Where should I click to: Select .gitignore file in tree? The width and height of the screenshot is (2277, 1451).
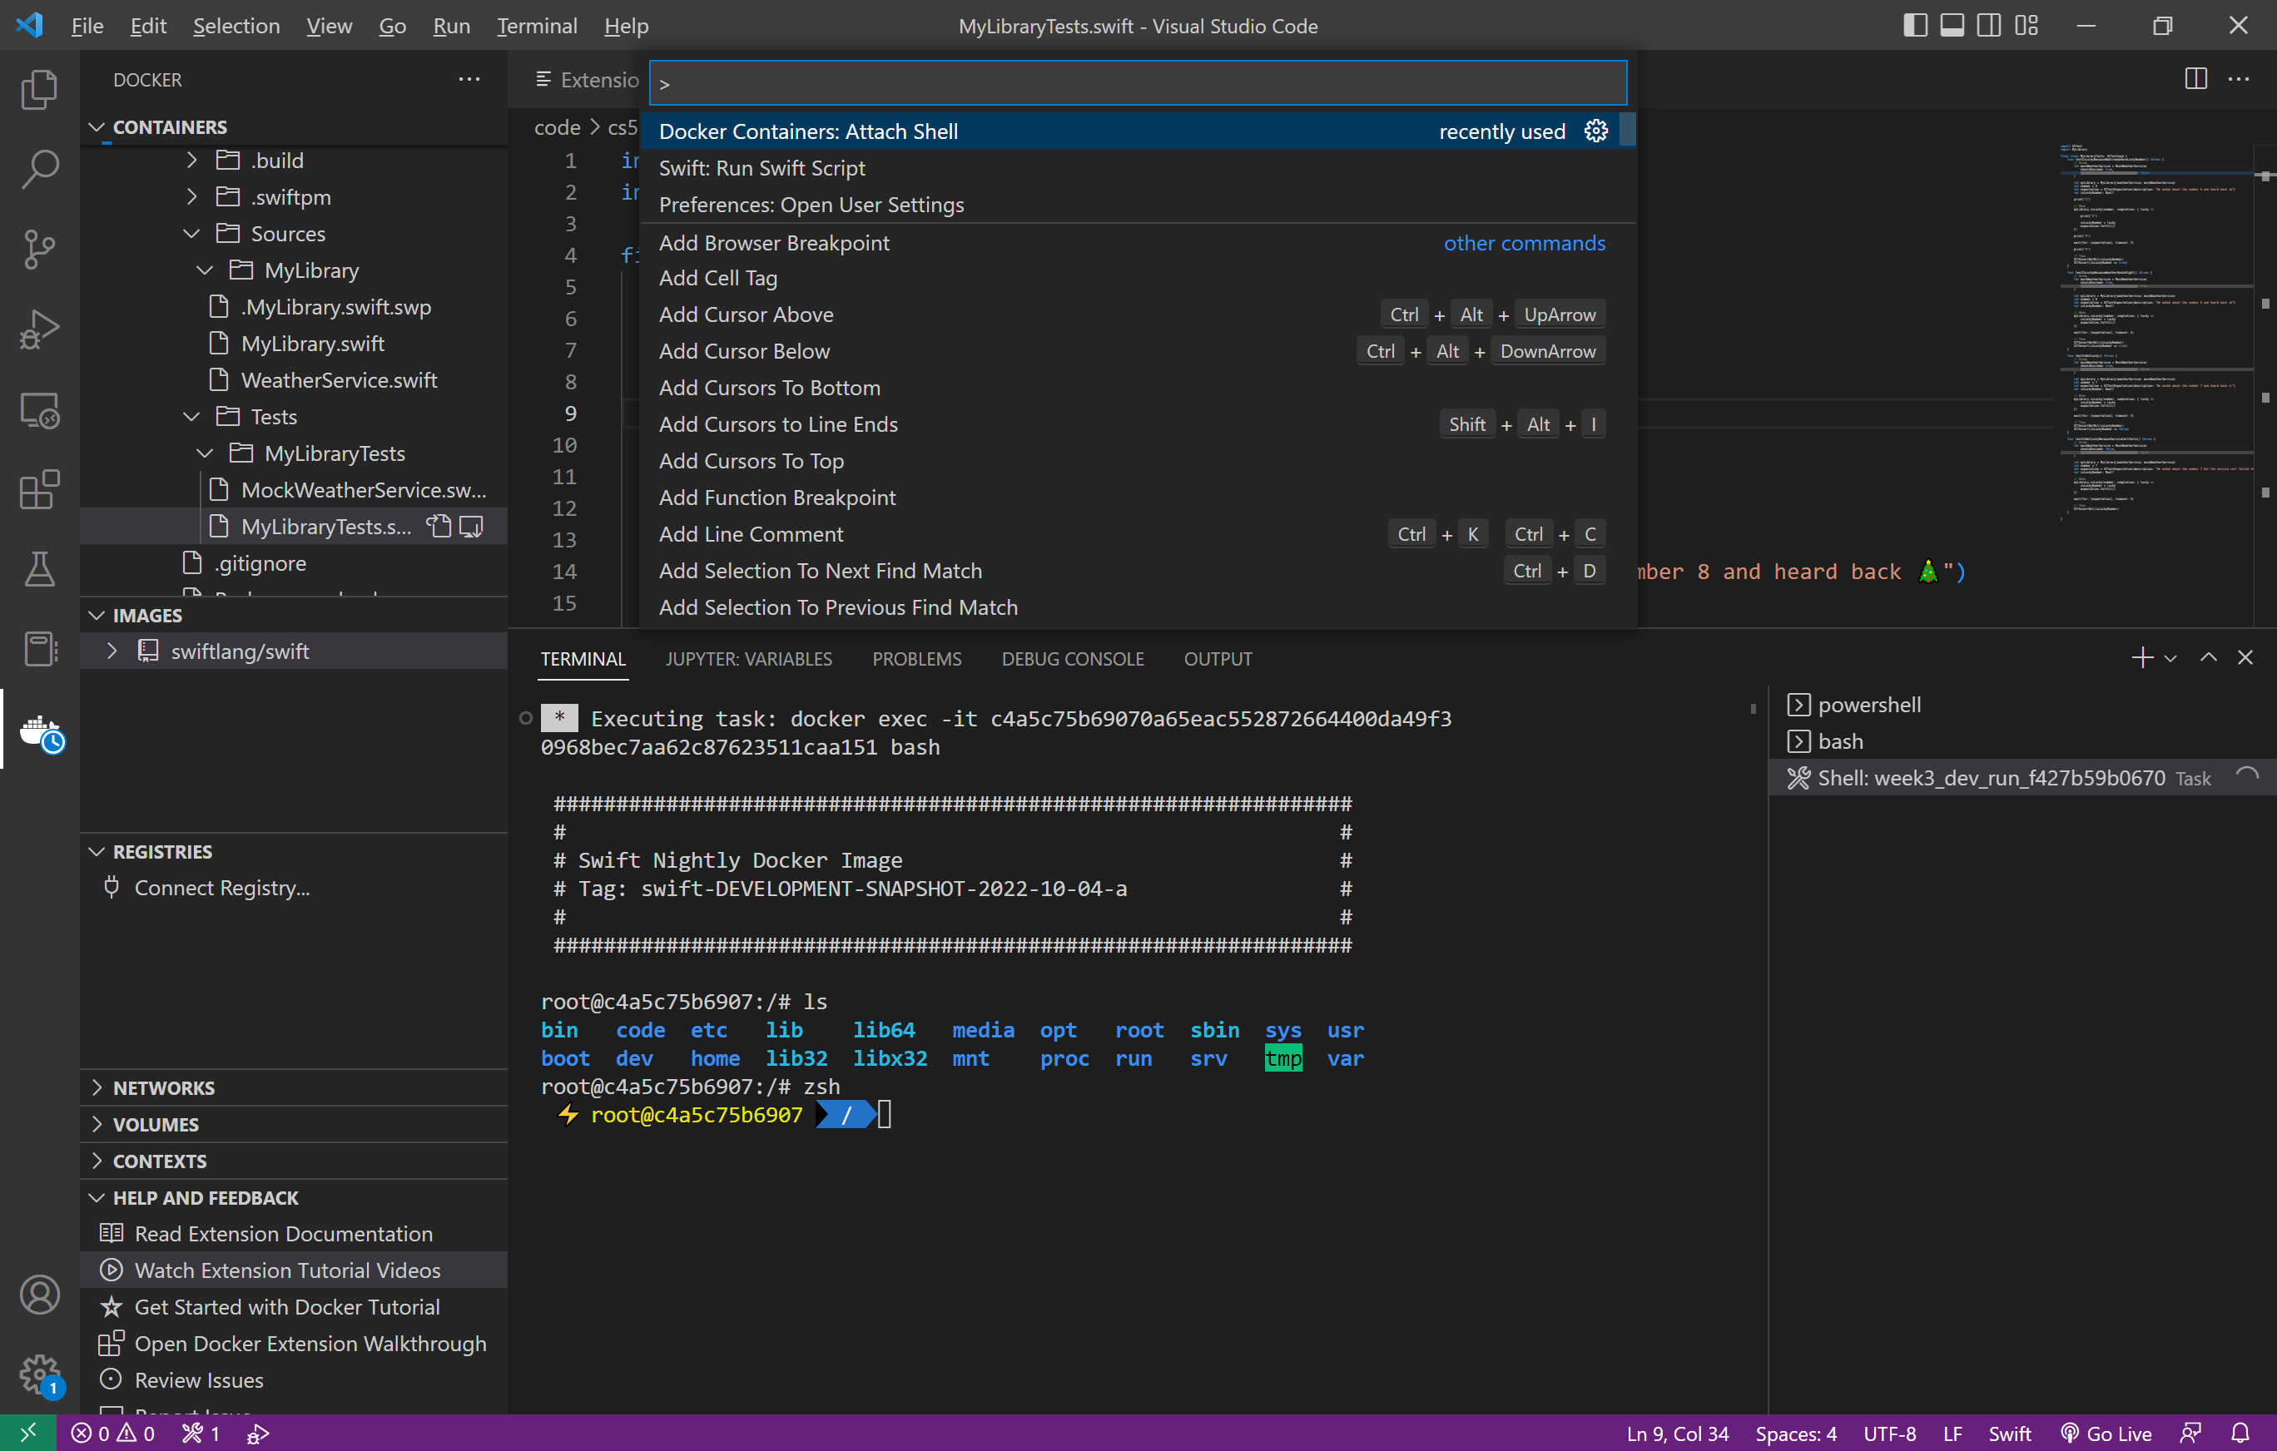(x=260, y=563)
